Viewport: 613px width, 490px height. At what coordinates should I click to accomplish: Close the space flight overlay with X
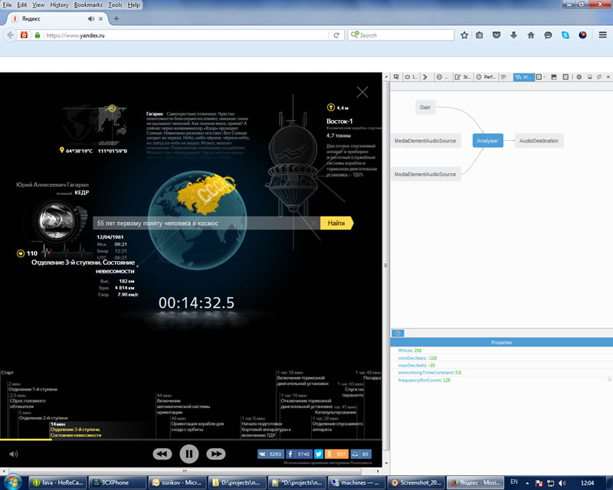pos(362,92)
